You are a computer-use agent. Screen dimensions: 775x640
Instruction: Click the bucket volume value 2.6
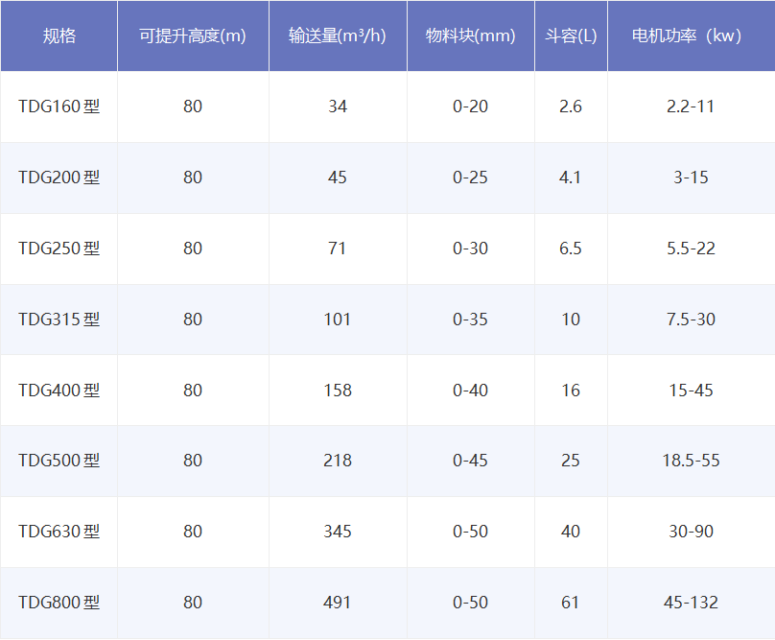click(571, 107)
